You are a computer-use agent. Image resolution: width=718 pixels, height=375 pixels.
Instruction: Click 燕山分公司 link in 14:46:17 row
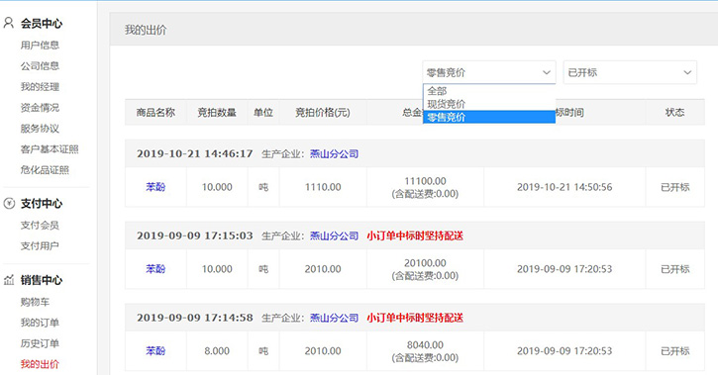pos(335,153)
